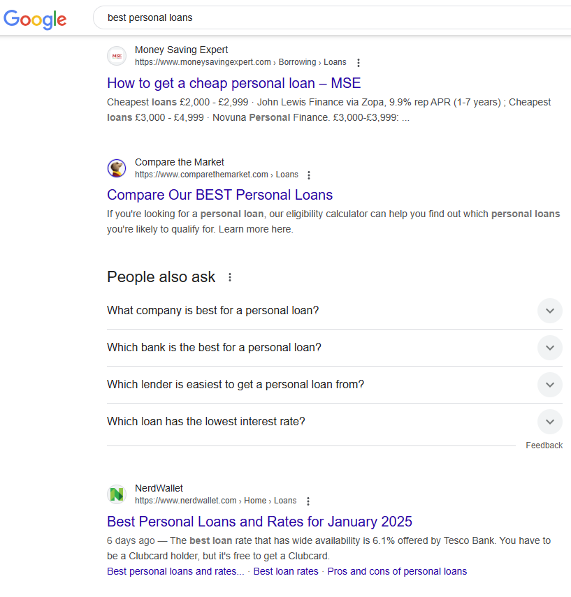Image resolution: width=571 pixels, height=597 pixels.
Task: Open 'How to get a cheap personal loan – MSE'
Action: 233,83
